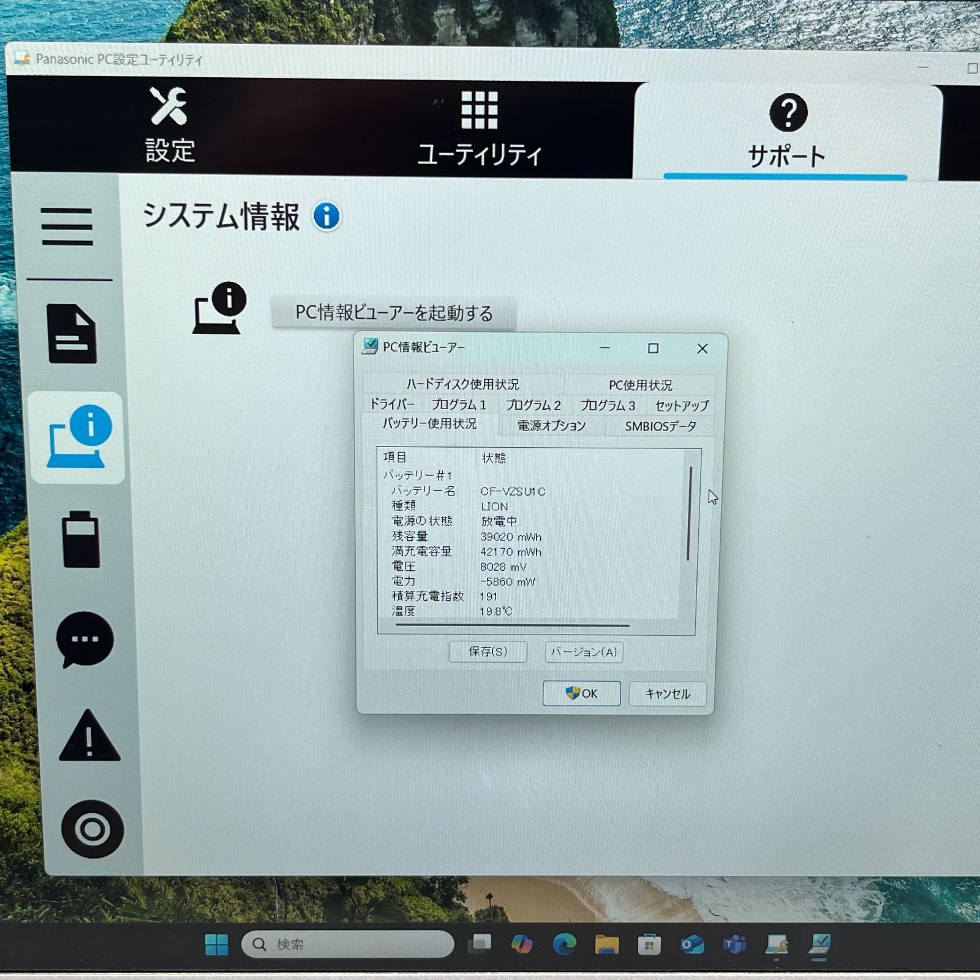Open the battery icon in sidebar
980x980 pixels.
click(x=81, y=539)
